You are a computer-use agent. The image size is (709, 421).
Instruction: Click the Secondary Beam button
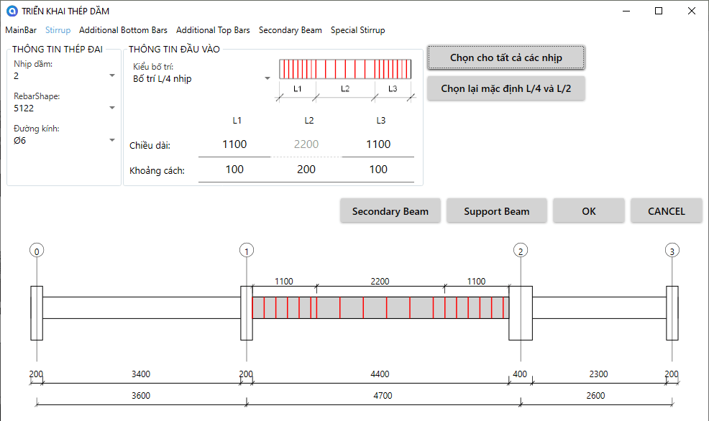click(x=390, y=211)
